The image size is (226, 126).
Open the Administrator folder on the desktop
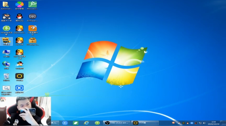[6, 6]
